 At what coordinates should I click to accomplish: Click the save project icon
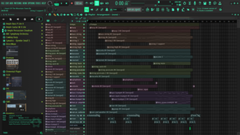coord(205,3)
